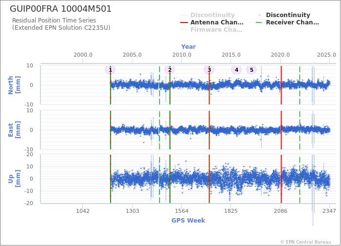
Task: Click discontinuity marker 5
Action: (x=251, y=70)
